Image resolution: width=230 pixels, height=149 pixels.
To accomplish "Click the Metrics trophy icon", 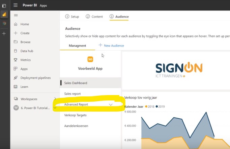I will click(16, 60).
